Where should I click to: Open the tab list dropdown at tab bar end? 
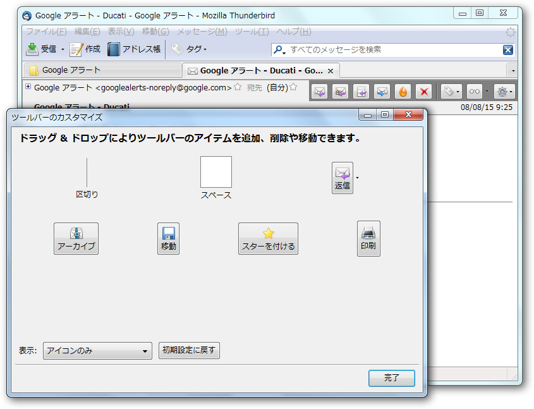pos(513,71)
